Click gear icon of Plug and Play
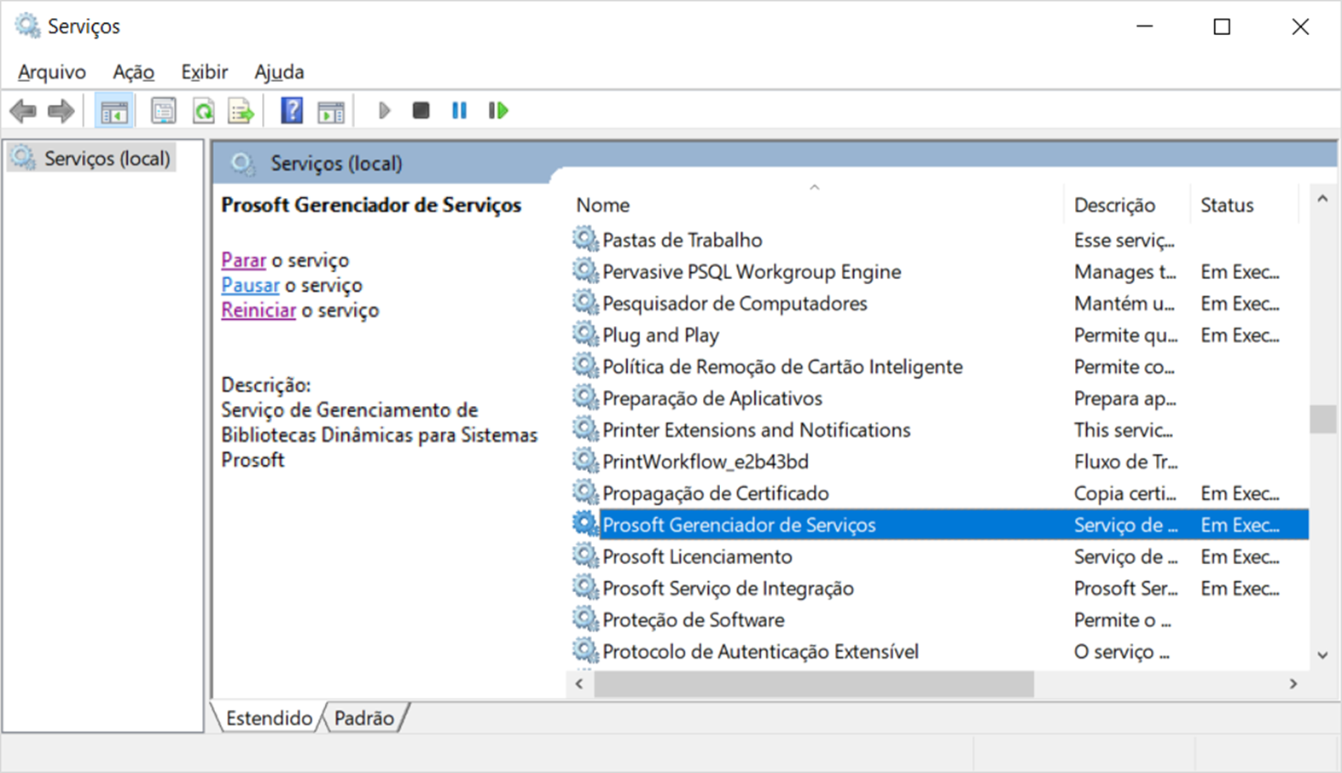This screenshot has width=1342, height=773. [585, 334]
